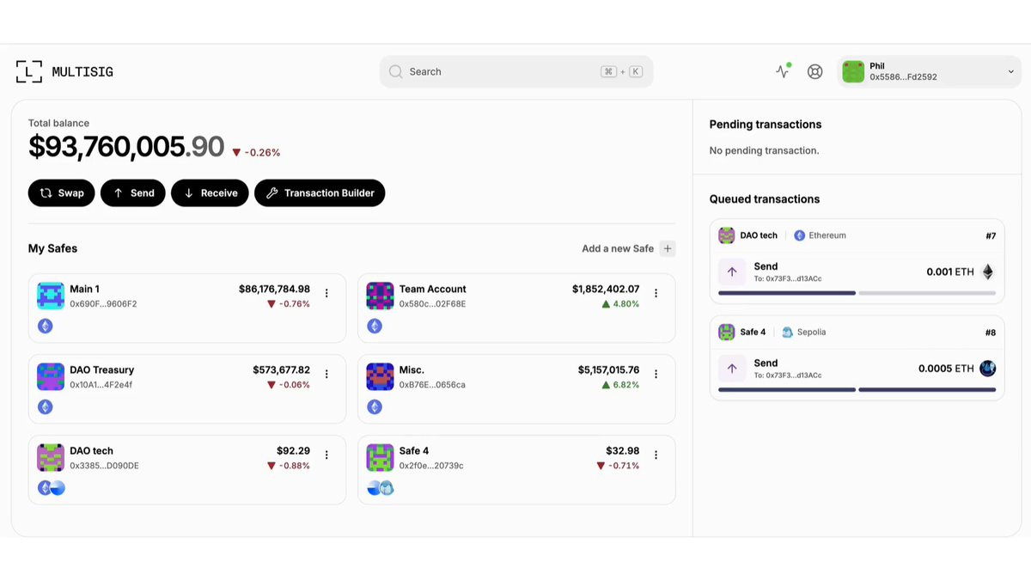Screen dimensions: 1031x580
Task: Open the activity pulse icon in header
Action: pyautogui.click(x=783, y=71)
